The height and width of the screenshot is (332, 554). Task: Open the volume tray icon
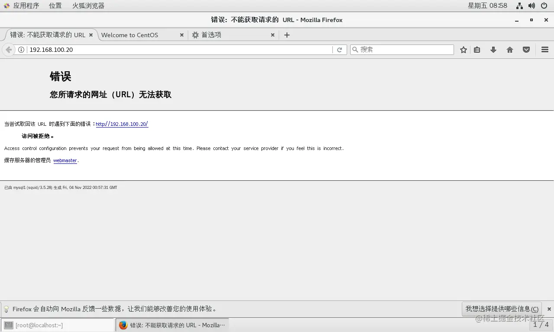pos(531,6)
